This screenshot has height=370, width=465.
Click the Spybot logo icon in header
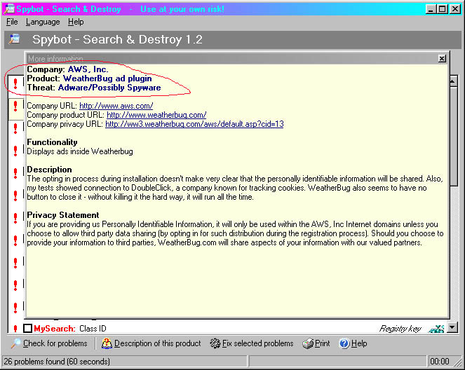[x=15, y=40]
